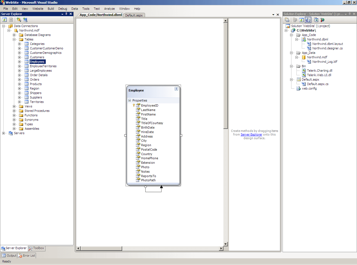The image size is (357, 265).
Task: Select the Customers table in Server Explorer
Action: pos(37,57)
